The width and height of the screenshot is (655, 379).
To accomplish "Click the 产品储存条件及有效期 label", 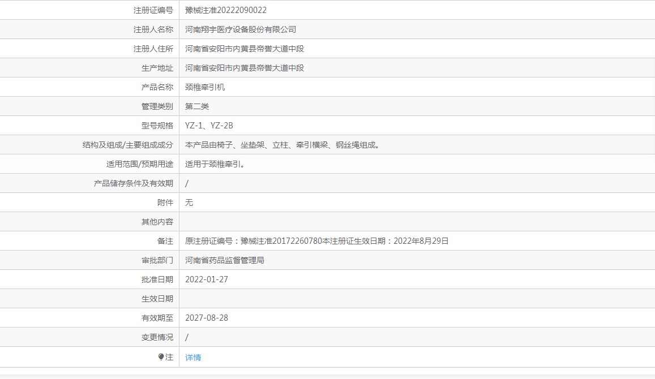I will pos(133,183).
